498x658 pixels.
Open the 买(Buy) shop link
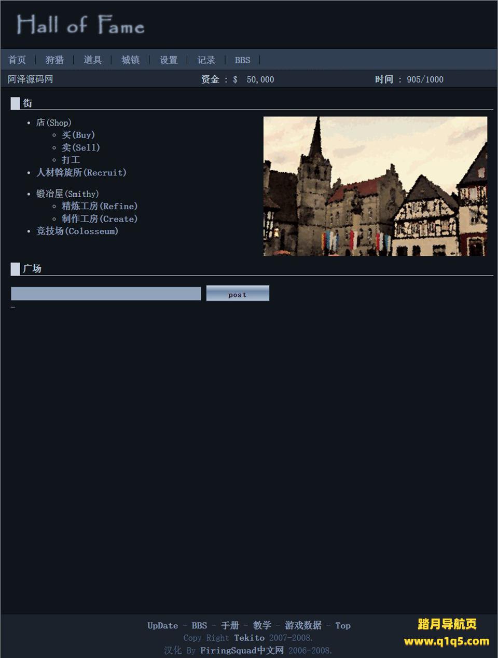[78, 135]
